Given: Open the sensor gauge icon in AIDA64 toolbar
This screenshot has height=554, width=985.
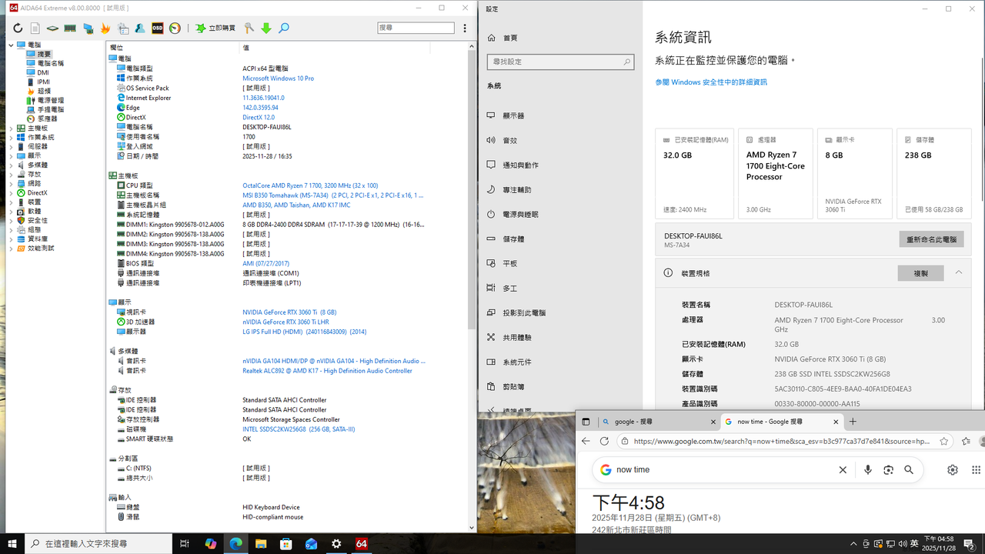Looking at the screenshot, I should pos(175,28).
